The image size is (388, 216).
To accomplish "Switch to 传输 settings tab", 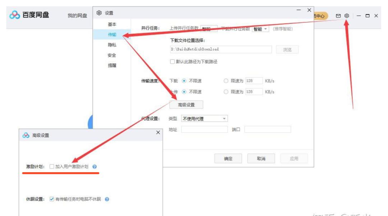I will [x=112, y=34].
